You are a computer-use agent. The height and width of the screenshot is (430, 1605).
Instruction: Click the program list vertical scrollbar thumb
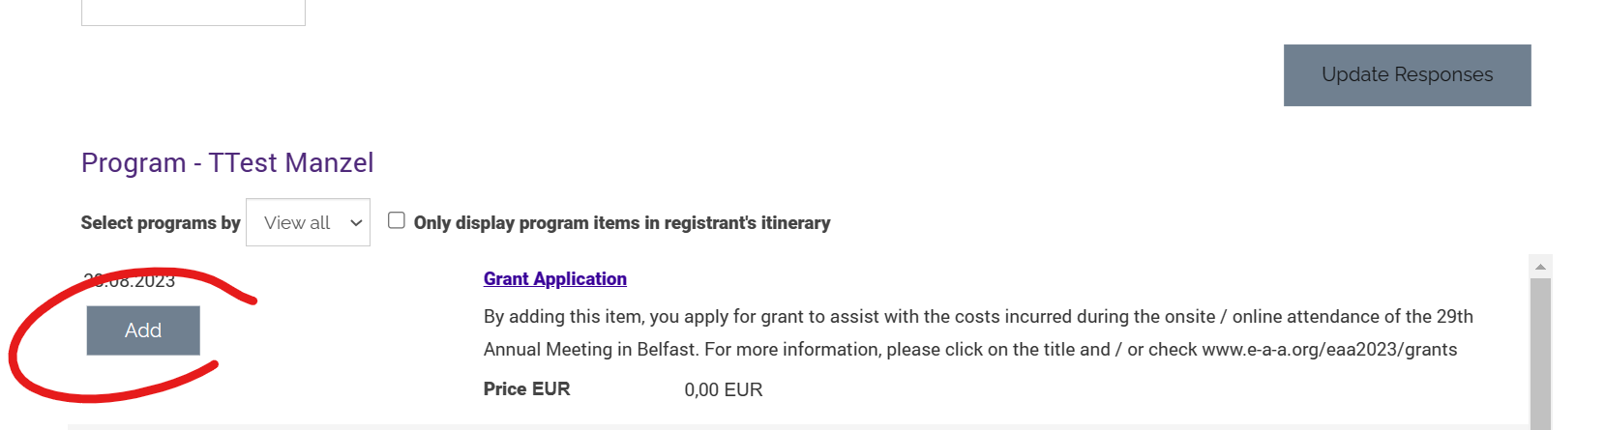tap(1540, 354)
